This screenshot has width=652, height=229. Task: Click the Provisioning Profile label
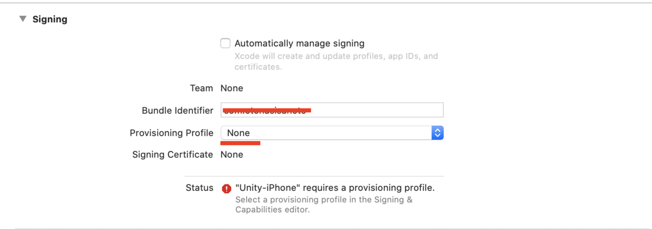[x=172, y=133]
